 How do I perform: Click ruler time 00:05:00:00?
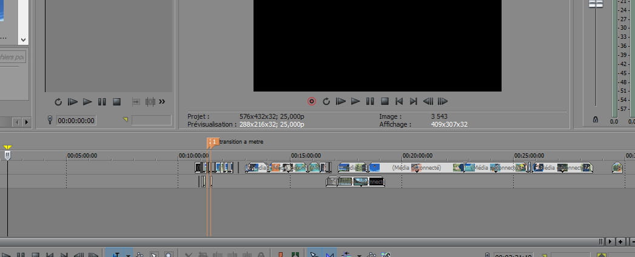click(x=82, y=155)
